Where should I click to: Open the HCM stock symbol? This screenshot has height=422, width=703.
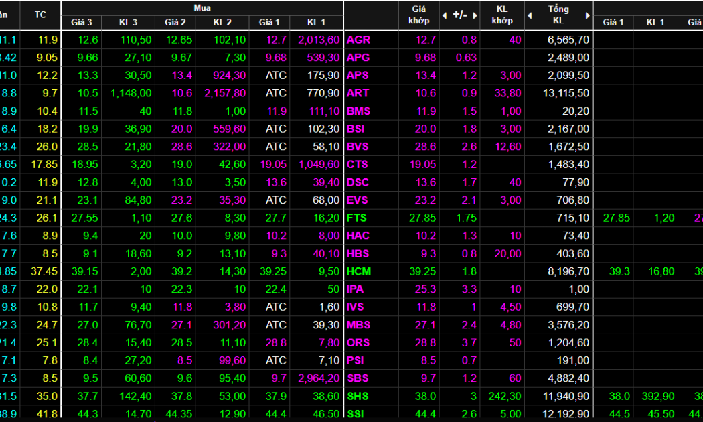tap(359, 271)
